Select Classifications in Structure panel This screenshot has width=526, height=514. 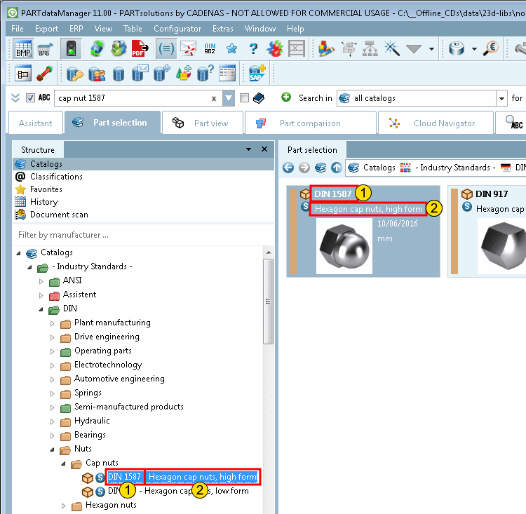pos(56,177)
